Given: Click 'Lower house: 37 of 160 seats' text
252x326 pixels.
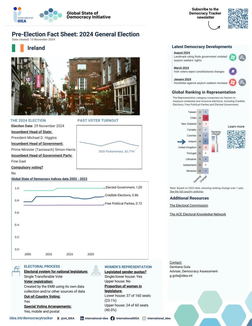Looking at the screenshot, I should coord(128,296).
